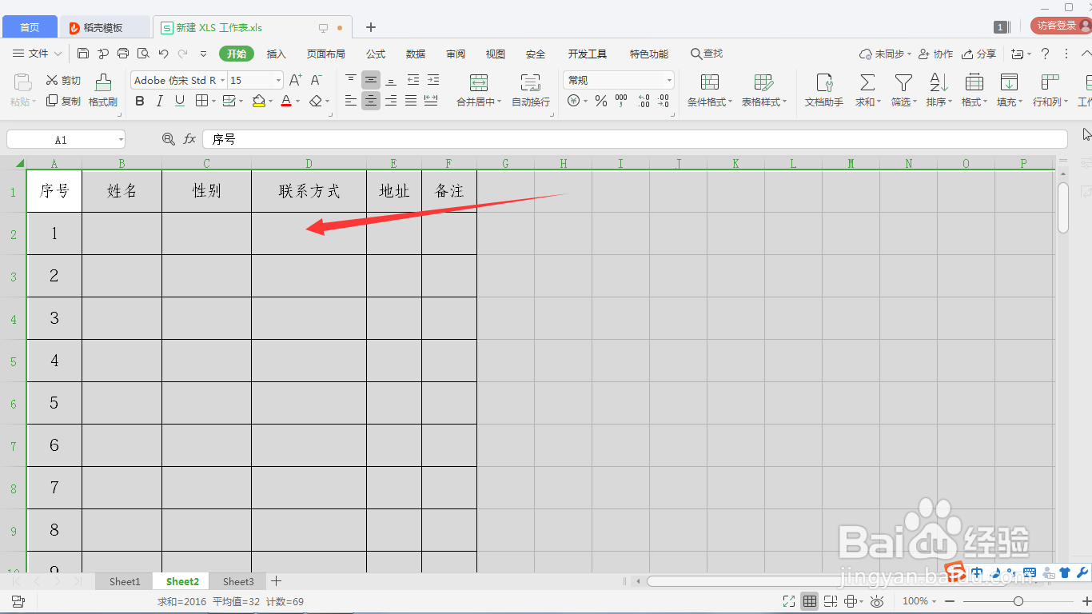Open the Formulas (公式) tab
The height and width of the screenshot is (614, 1092).
click(x=376, y=54)
